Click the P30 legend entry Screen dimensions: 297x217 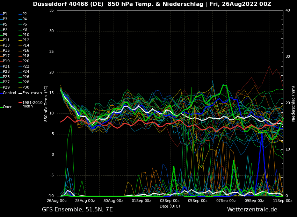pos(26,87)
